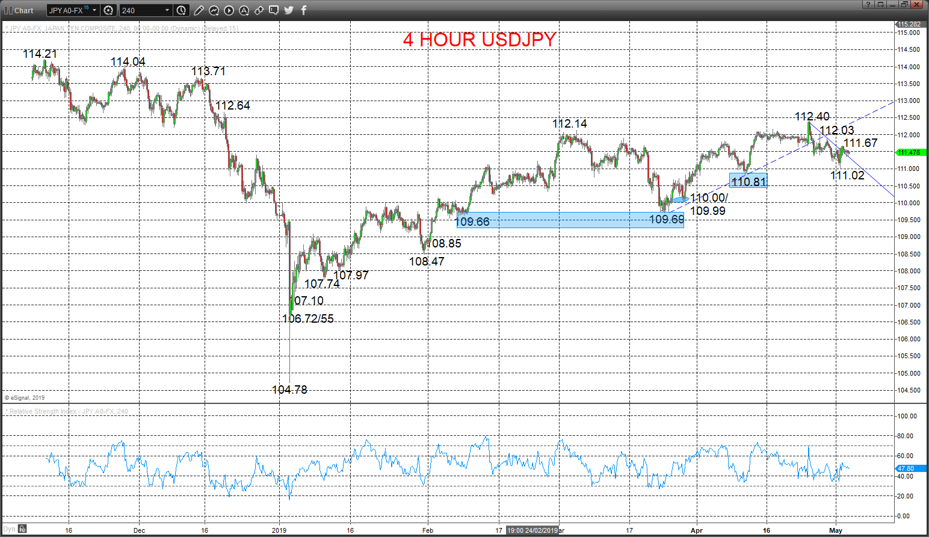Viewport: 929px width, 537px height.
Task: Open the window layout dropdown icon
Action: click(881, 4)
